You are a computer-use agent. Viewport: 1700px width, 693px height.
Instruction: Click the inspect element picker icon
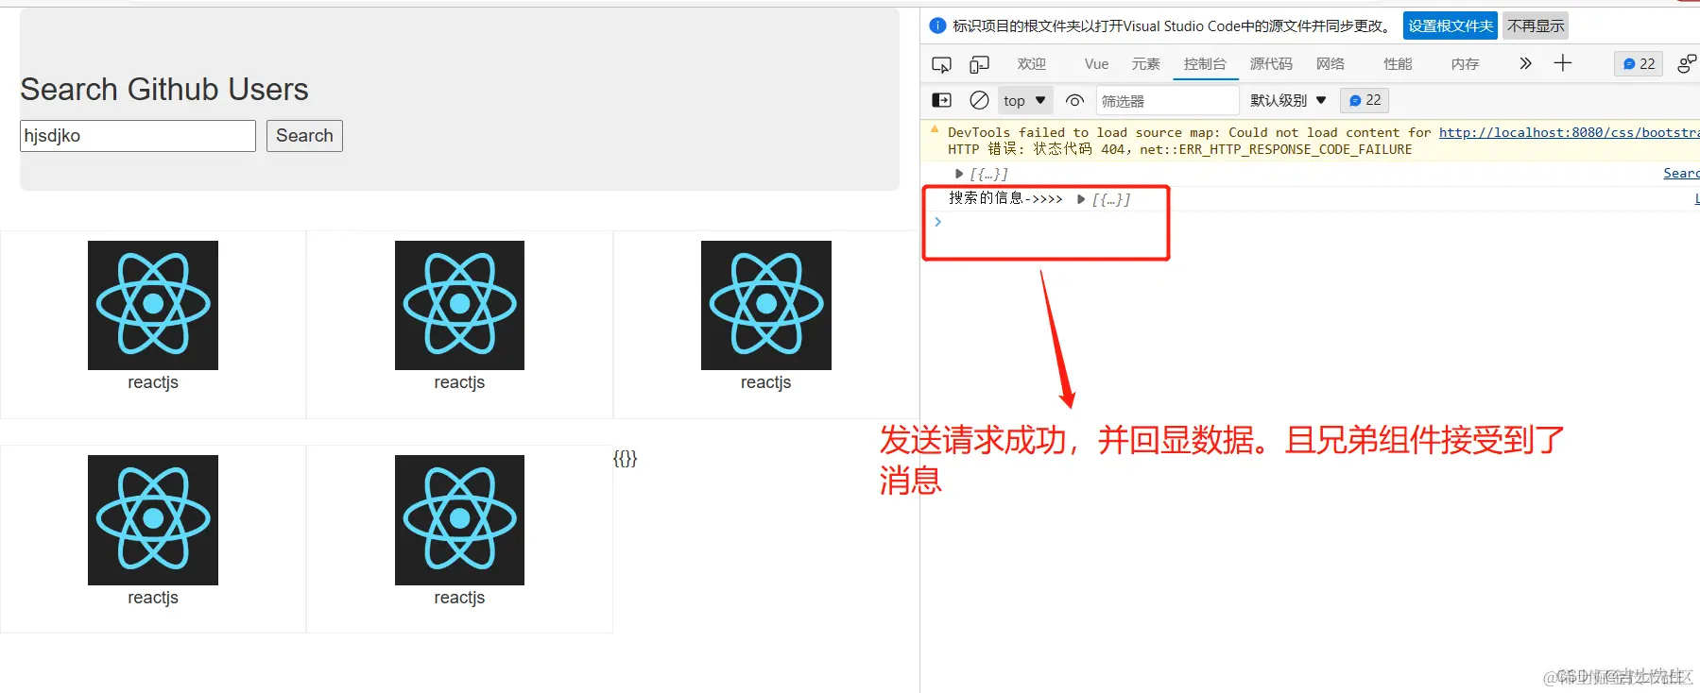[941, 64]
